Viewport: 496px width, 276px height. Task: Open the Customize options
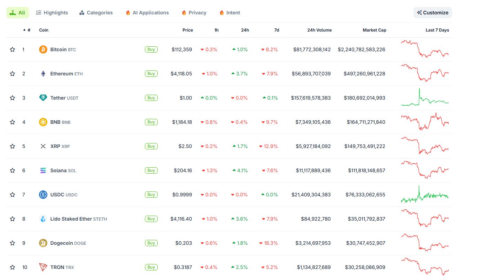tap(432, 12)
